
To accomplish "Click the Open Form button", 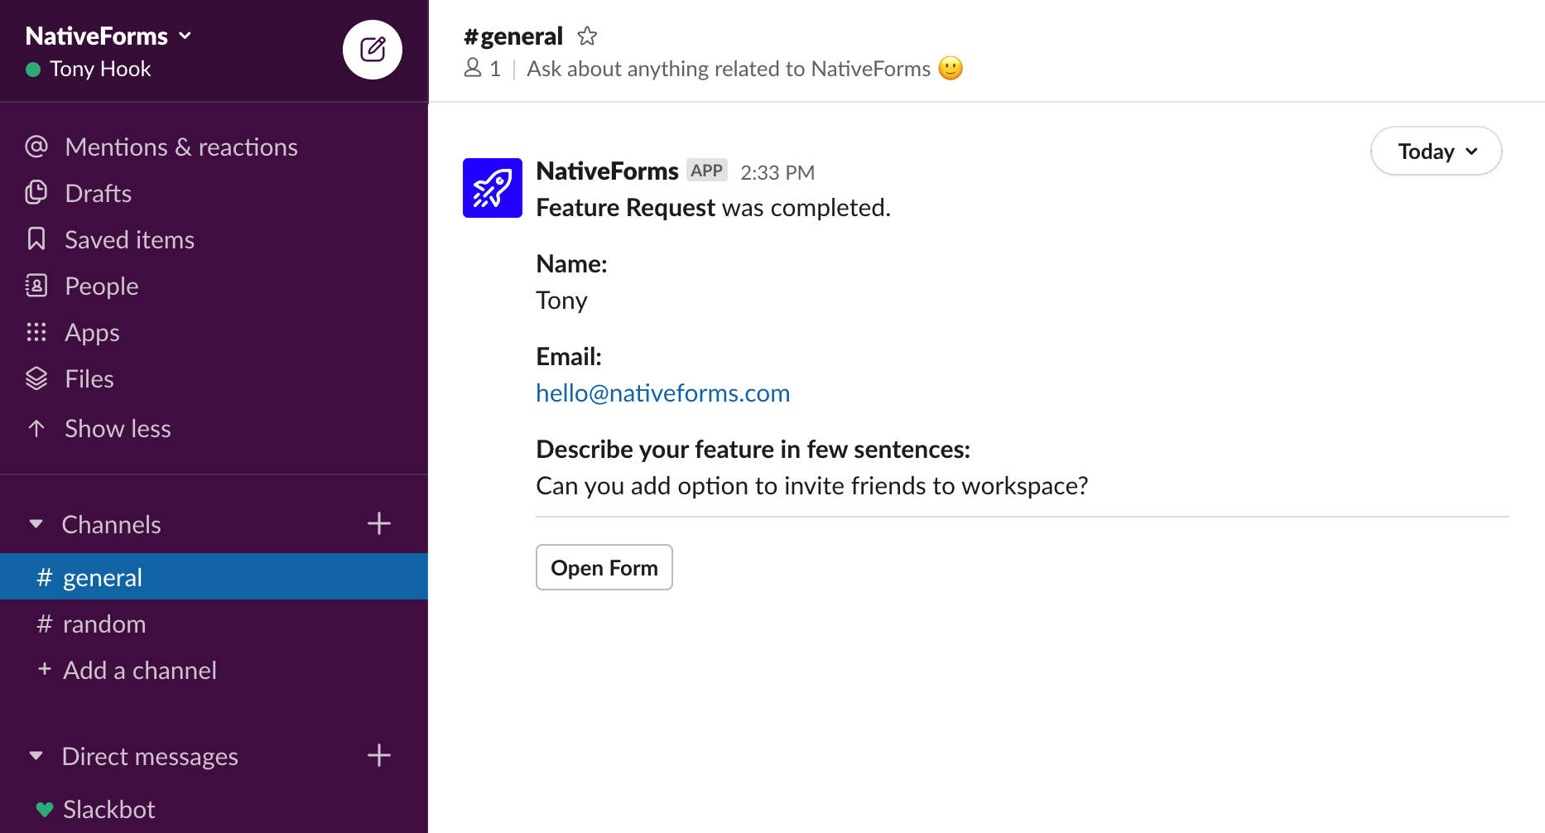I will pyautogui.click(x=604, y=568).
